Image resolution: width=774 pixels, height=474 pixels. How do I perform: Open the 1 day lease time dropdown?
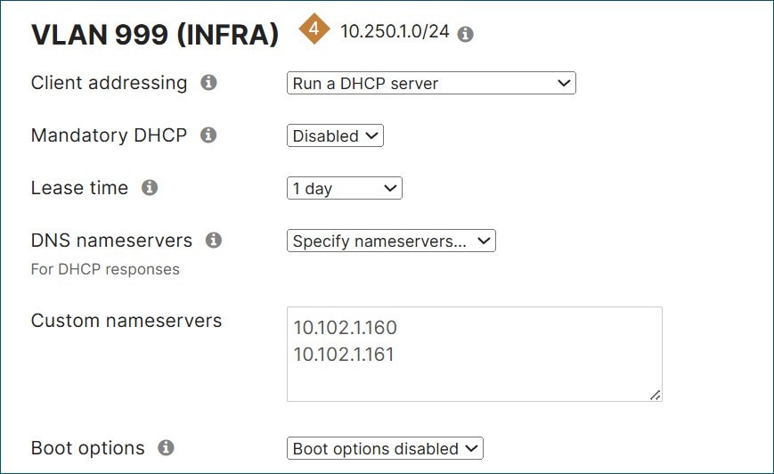(x=344, y=189)
